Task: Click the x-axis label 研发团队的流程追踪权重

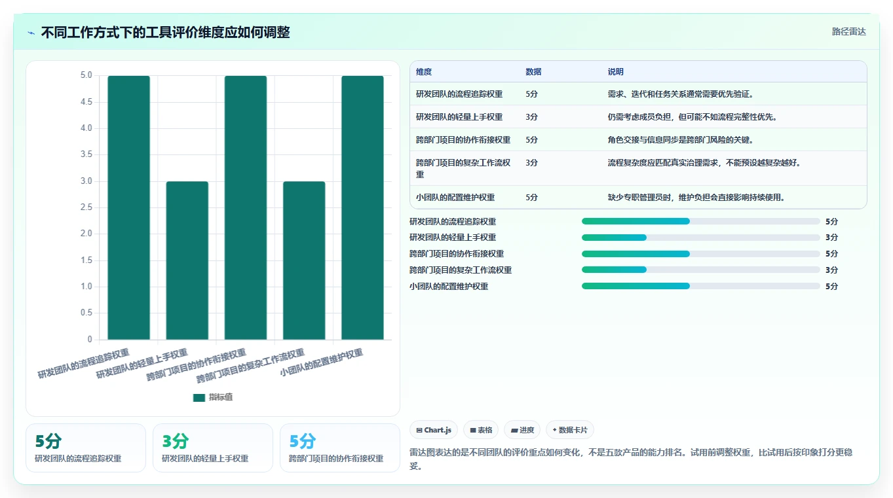Action: click(x=84, y=364)
